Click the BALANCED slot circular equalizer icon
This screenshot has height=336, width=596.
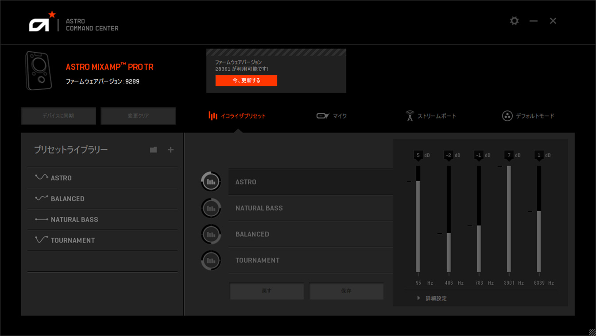(211, 234)
